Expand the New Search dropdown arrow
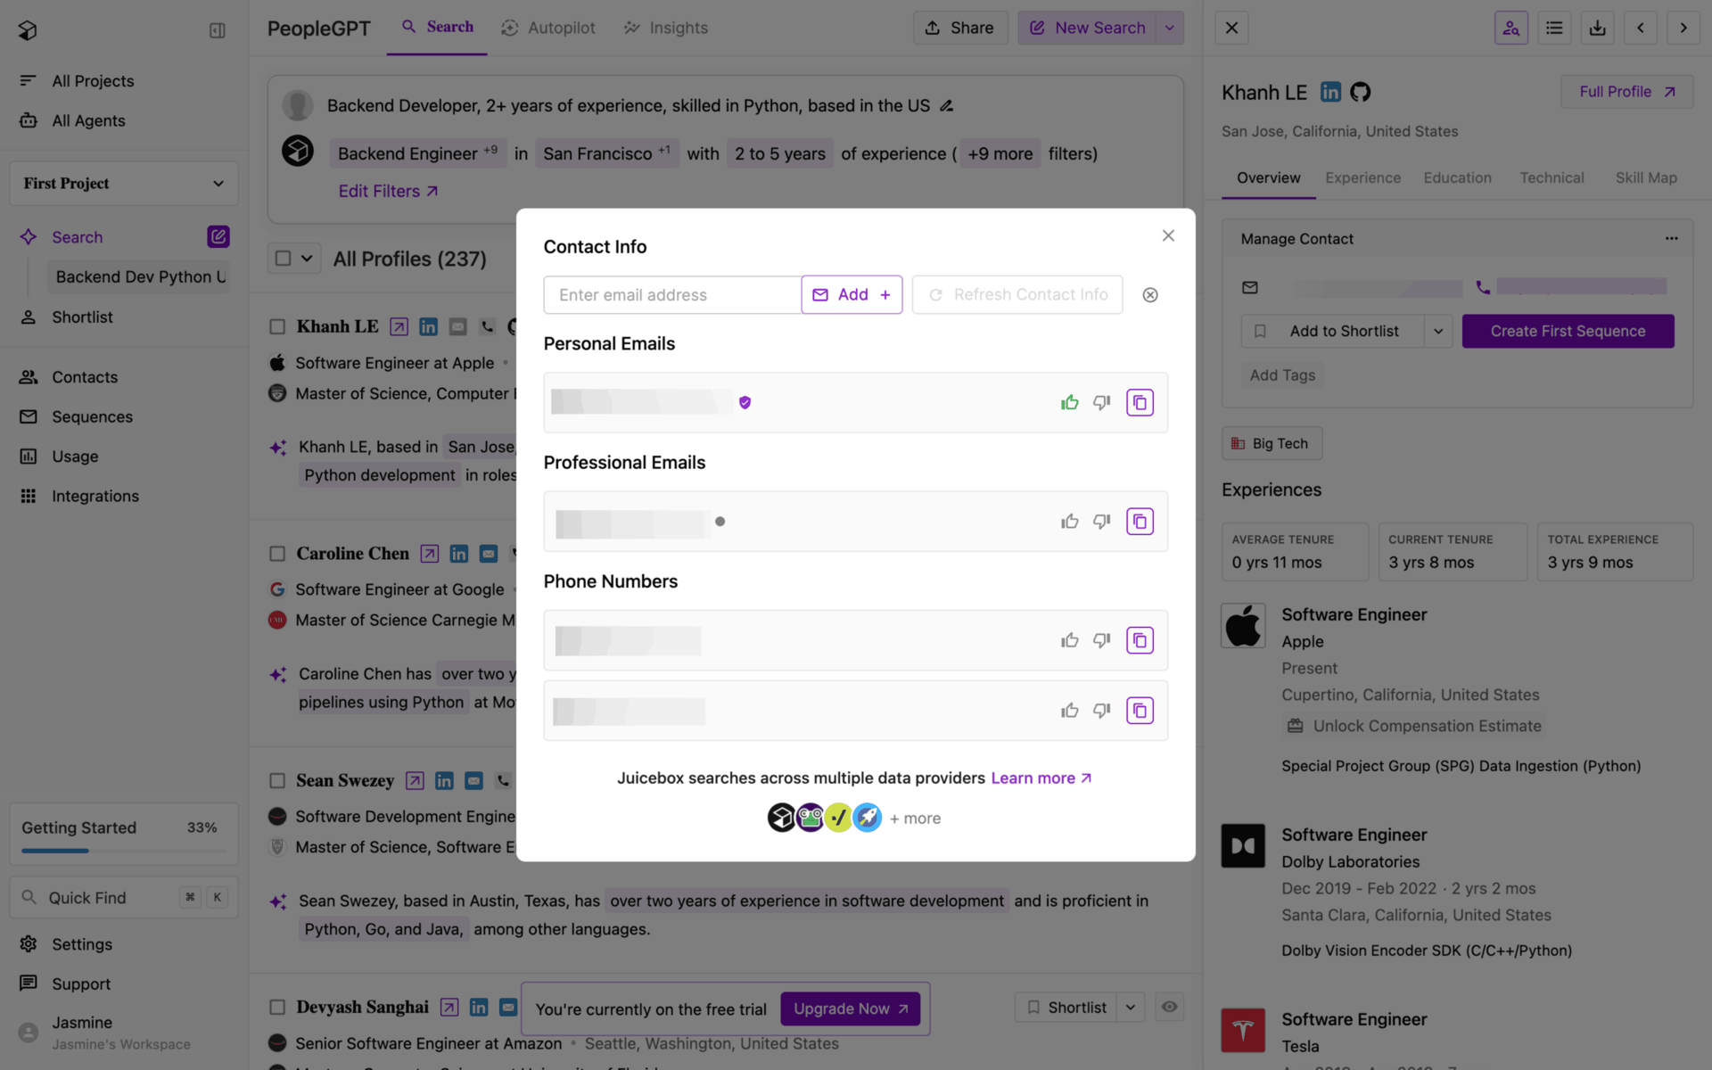 1170,28
